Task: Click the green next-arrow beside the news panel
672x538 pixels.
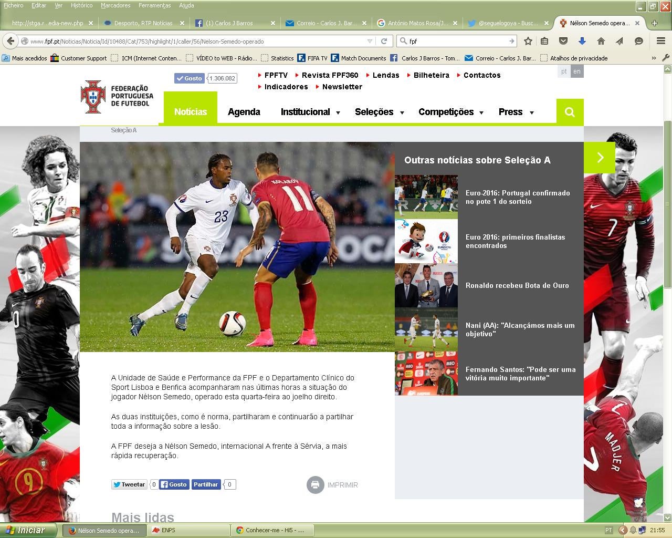Action: tap(600, 157)
